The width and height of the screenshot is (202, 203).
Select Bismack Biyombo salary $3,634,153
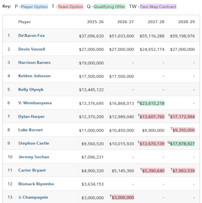93,184
